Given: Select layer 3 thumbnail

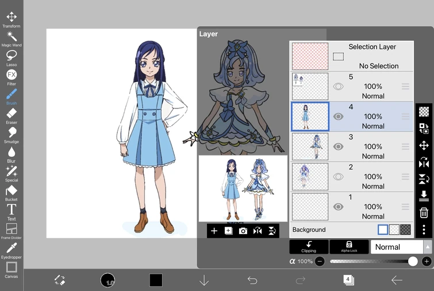Looking at the screenshot, I should click(310, 146).
